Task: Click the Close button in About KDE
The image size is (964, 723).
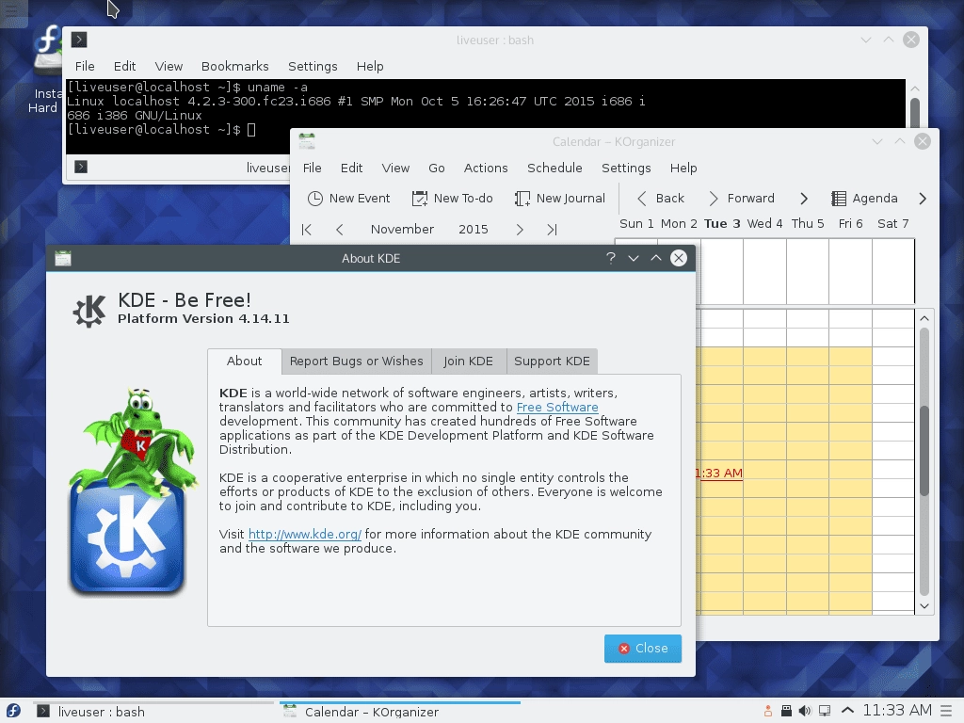Action: (642, 648)
